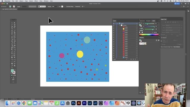Viewport: 190px width, 107px height.
Task: Click the Share feedback link in Image Trace
Action: point(177,47)
